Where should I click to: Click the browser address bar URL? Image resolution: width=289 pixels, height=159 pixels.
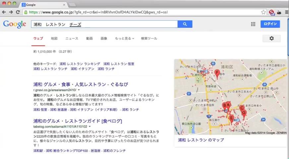pos(98,12)
